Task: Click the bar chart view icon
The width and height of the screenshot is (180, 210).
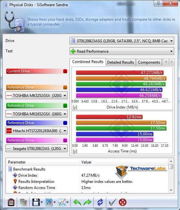Action: pyautogui.click(x=49, y=202)
